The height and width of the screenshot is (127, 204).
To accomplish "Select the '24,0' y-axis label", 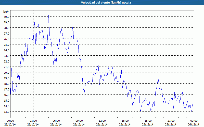I will point(6,50).
